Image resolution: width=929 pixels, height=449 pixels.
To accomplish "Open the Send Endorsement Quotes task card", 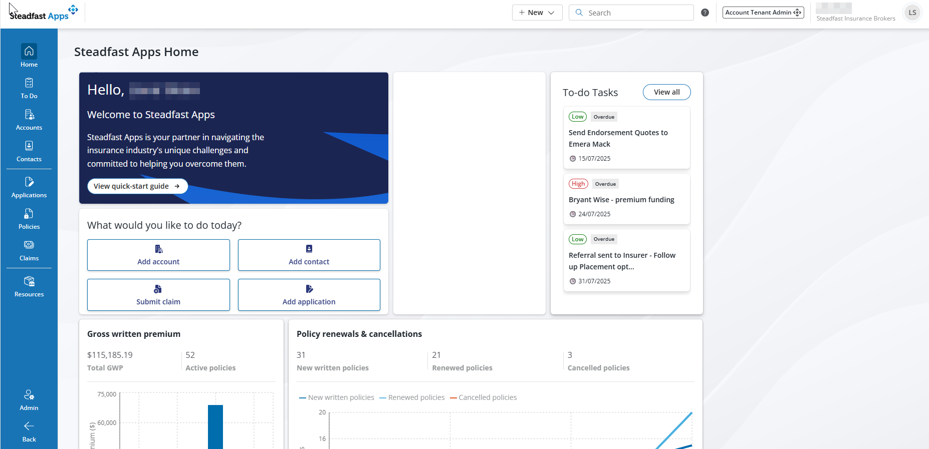I will 627,138.
